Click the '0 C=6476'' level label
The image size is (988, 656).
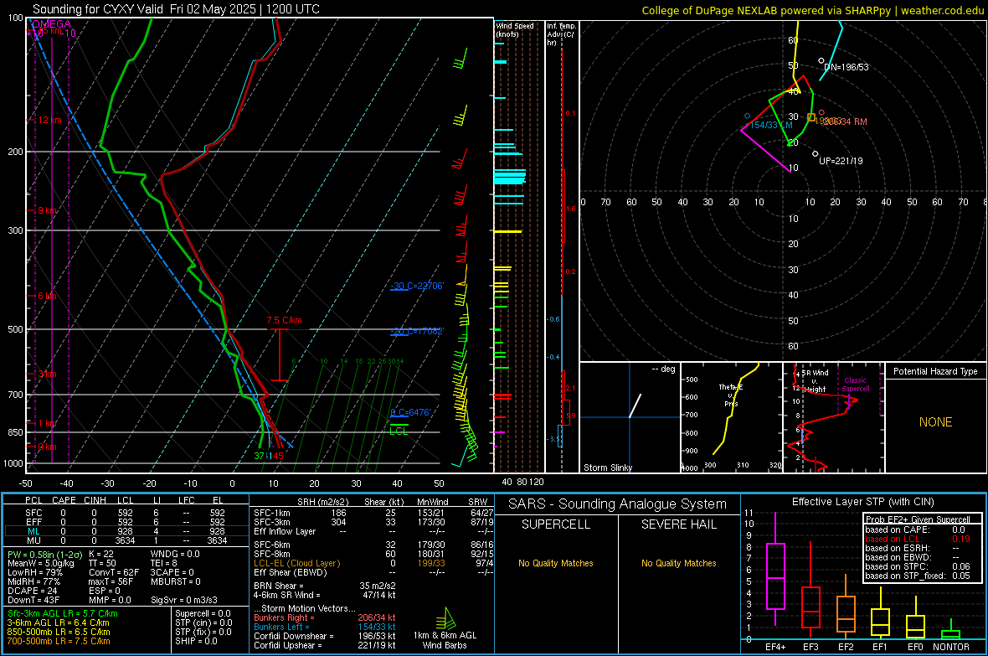coord(411,412)
